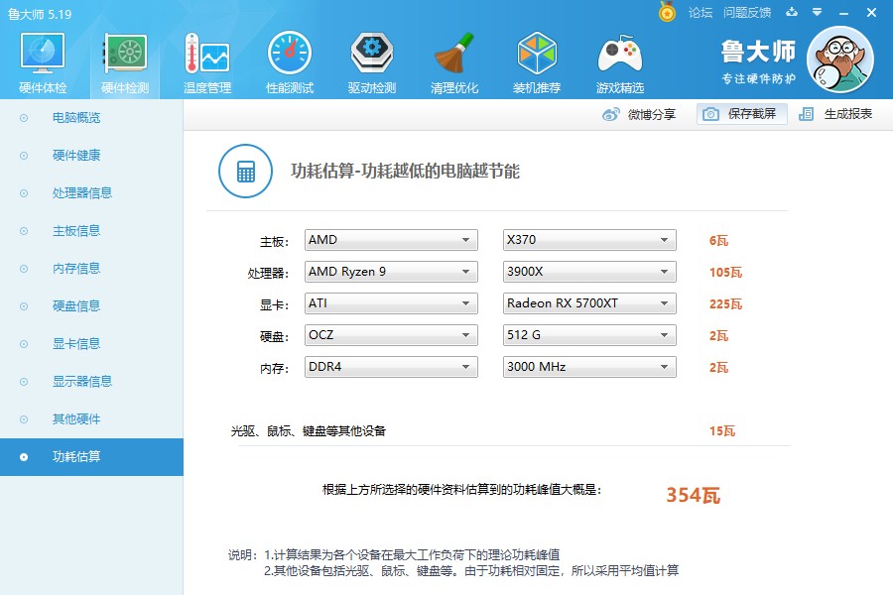Image resolution: width=893 pixels, height=595 pixels.
Task: Launch the 性能测试 performance test icon
Action: tap(290, 53)
